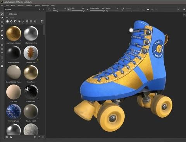Expand the All libraries tree
Screen dimensions: 186x142
click(7, 14)
